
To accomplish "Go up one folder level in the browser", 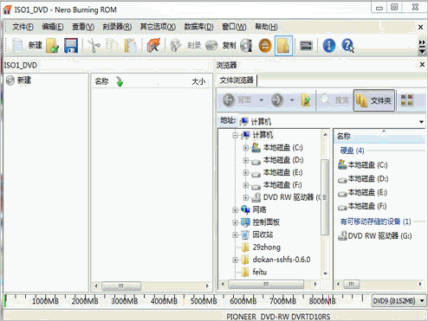I will (306, 100).
